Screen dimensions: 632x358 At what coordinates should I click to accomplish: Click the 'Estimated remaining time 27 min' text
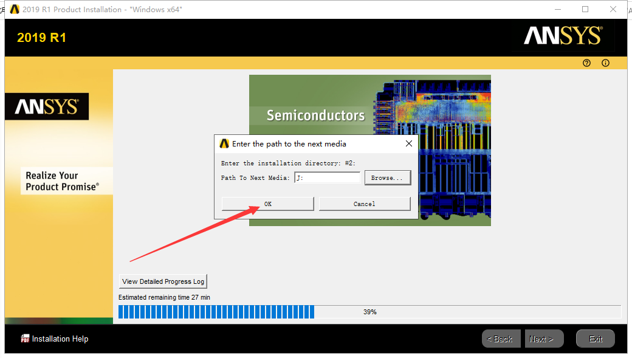[164, 298]
